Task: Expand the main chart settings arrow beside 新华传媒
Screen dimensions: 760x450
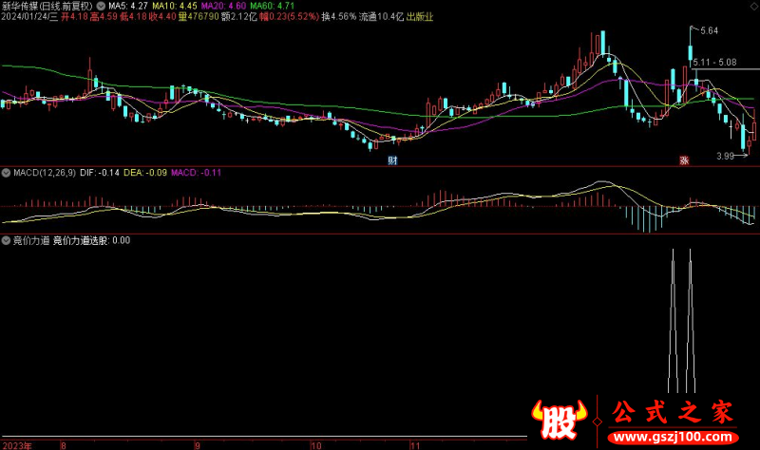Action: click(x=102, y=5)
